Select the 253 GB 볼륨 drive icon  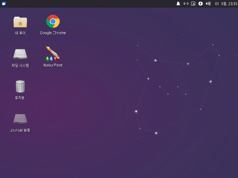[x=20, y=119]
